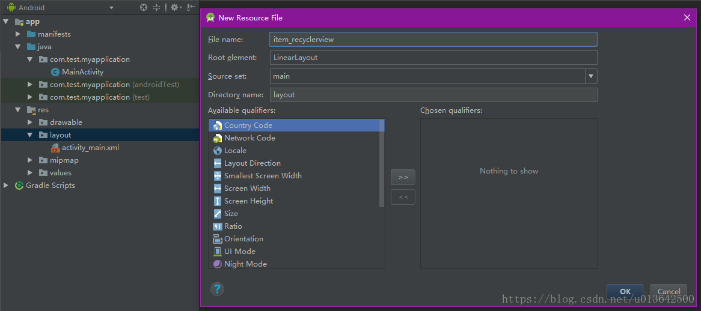This screenshot has width=701, height=311.
Task: Select Layout Direction qualifier
Action: (294, 163)
